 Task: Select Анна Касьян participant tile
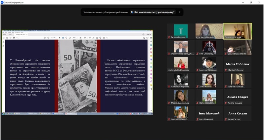[x=237, y=113]
